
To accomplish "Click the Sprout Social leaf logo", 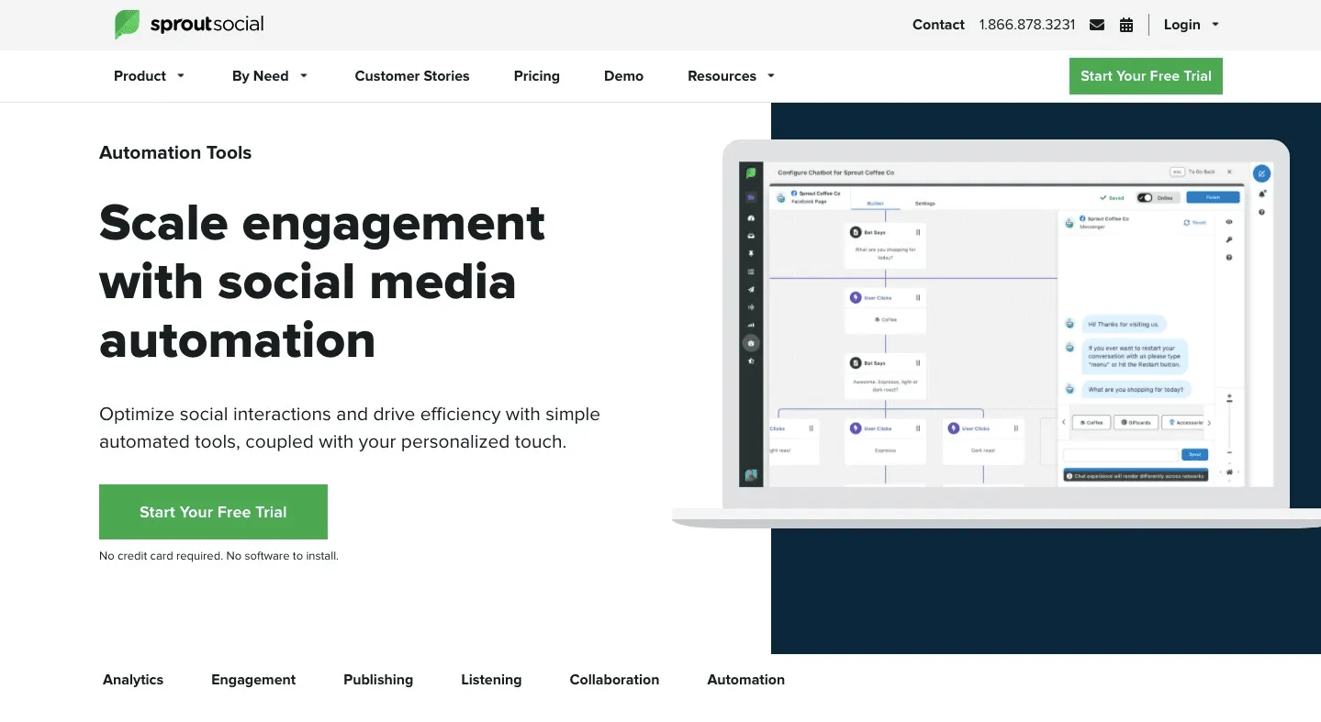I will [x=127, y=25].
